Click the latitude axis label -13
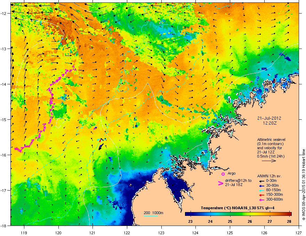Viewport: 306px width, 236px height. pos(4,49)
